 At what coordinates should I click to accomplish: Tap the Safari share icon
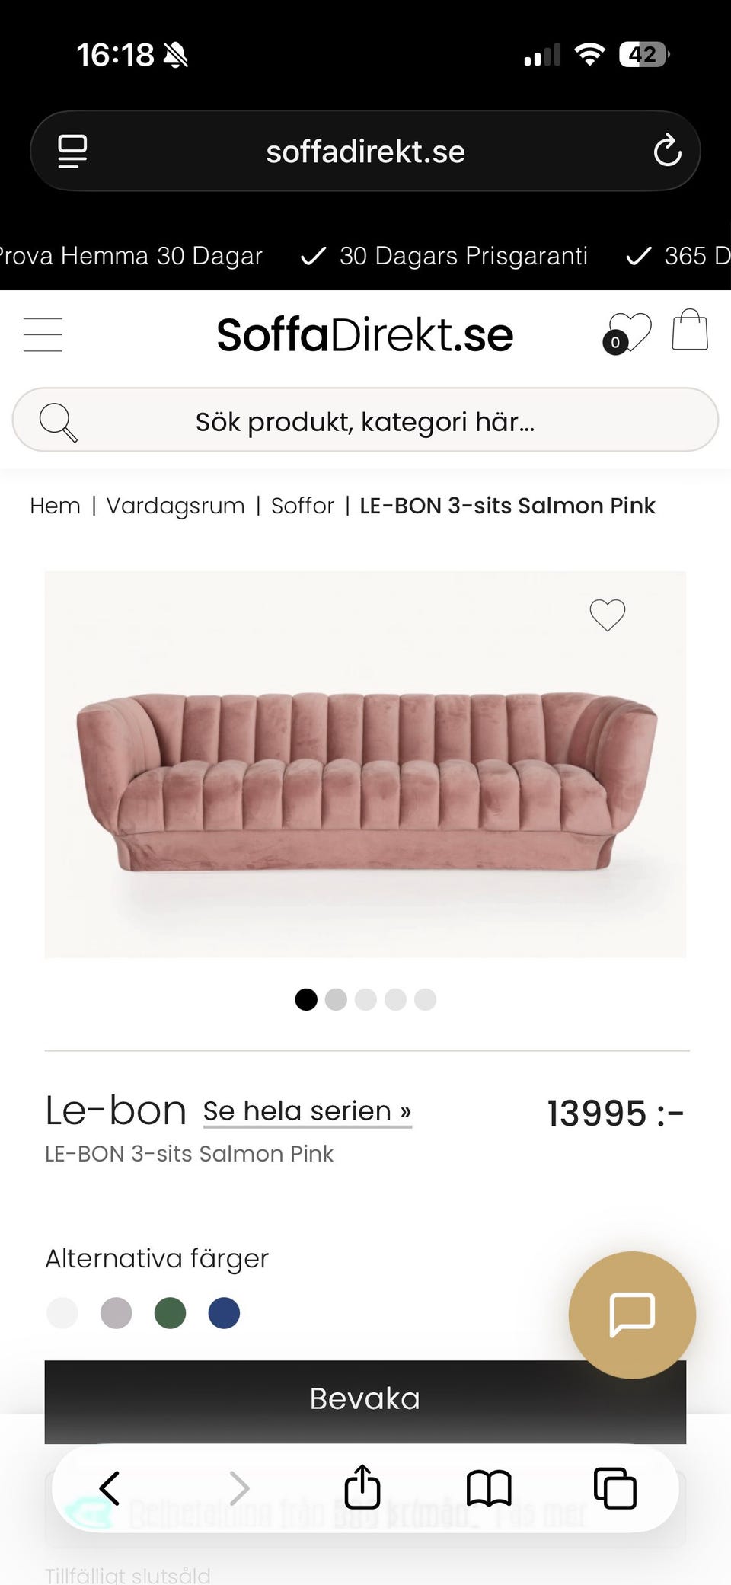coord(362,1487)
